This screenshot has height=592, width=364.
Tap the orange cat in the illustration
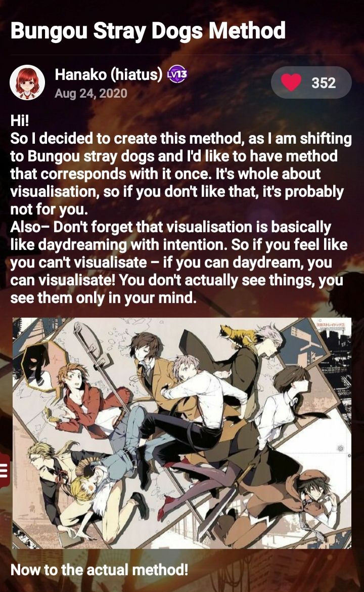[239, 335]
